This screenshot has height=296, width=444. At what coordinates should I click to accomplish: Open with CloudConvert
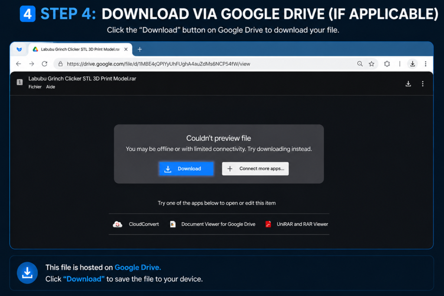click(136, 224)
